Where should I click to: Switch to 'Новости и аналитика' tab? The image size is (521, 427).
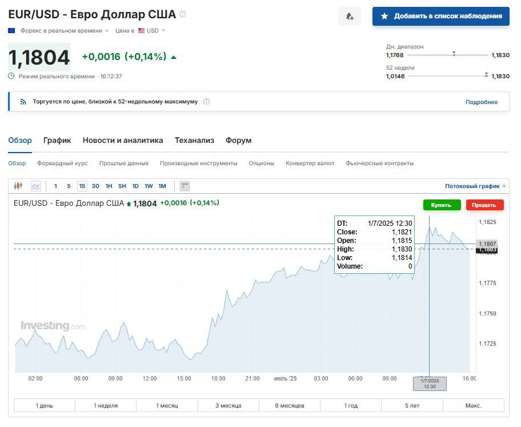123,140
